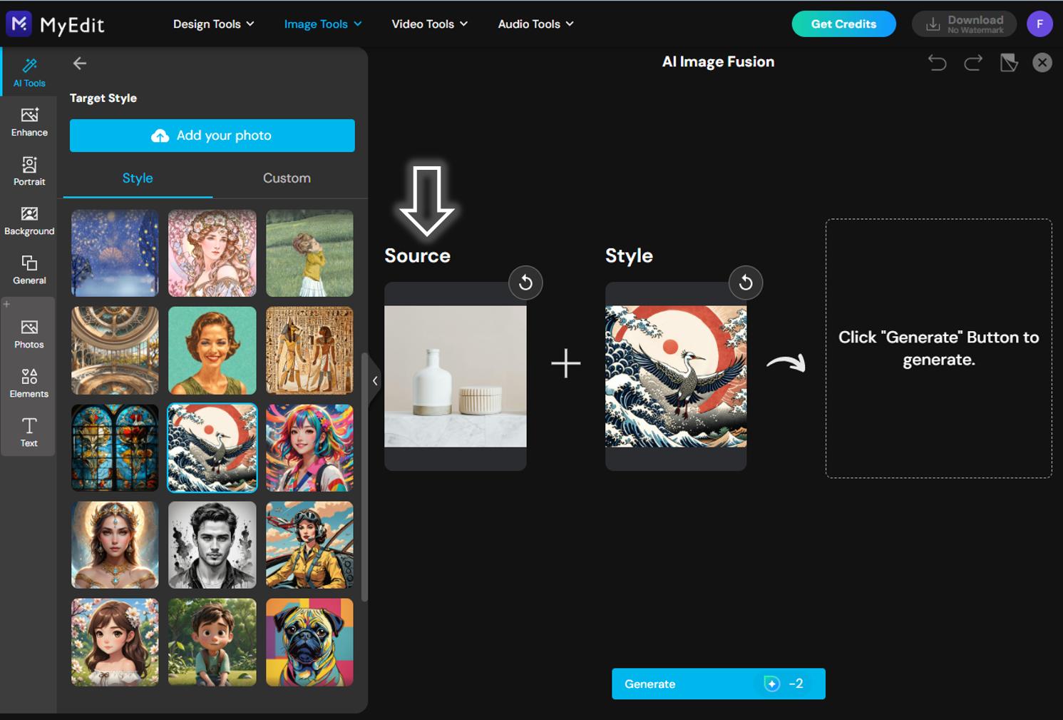Click the Generate button
Image resolution: width=1063 pixels, height=720 pixels.
[718, 684]
